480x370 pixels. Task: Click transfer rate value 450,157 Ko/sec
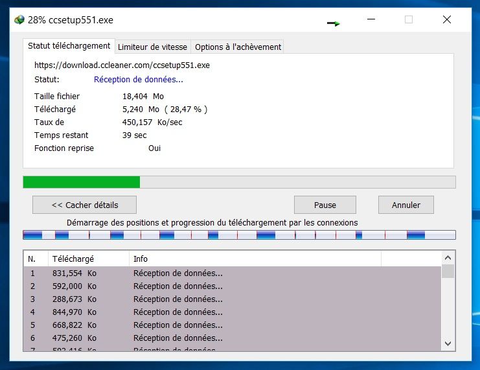(152, 122)
